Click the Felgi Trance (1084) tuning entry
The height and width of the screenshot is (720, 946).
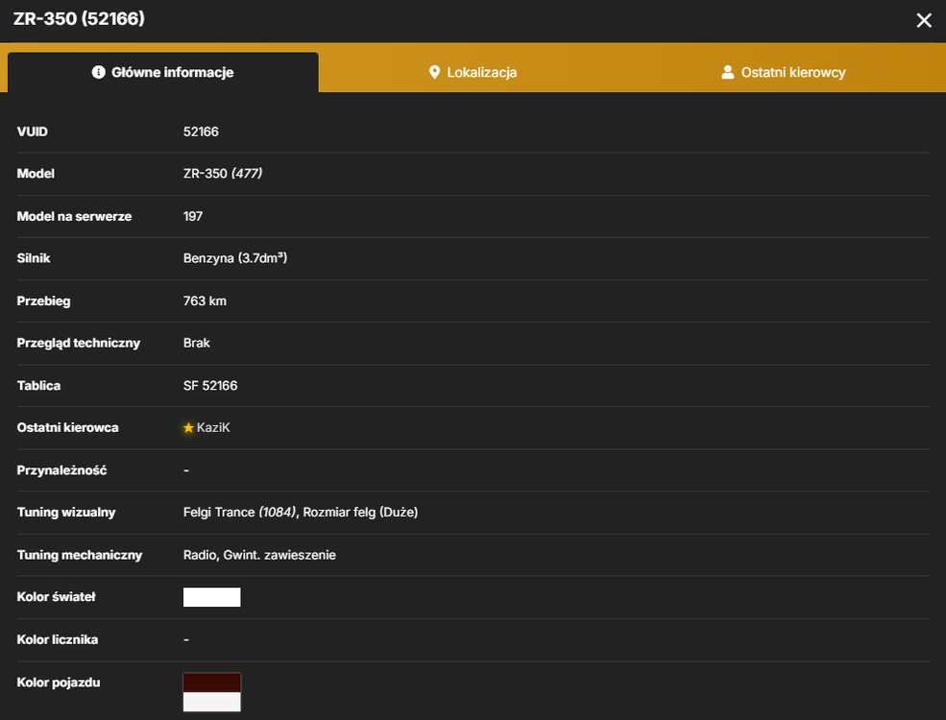[x=239, y=512]
